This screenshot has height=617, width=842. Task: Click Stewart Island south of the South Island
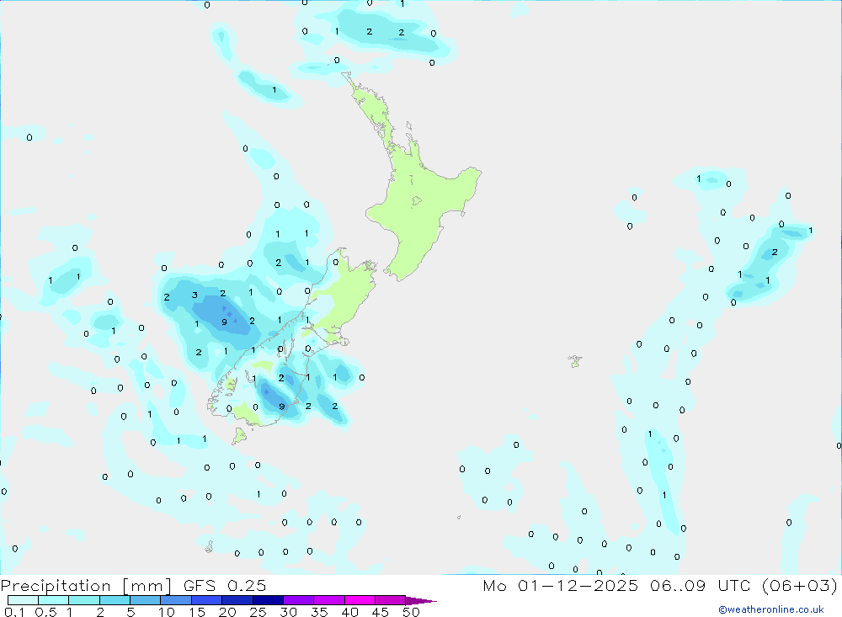[239, 436]
